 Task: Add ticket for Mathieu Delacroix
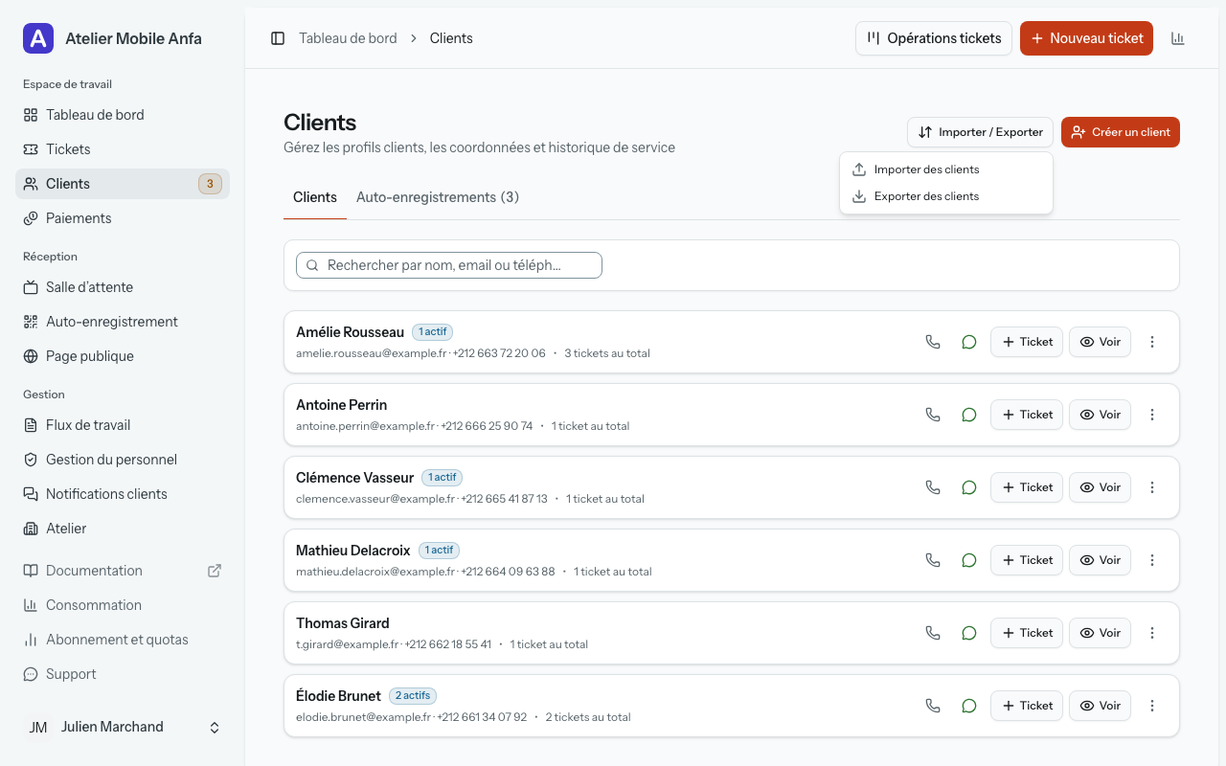pos(1027,560)
